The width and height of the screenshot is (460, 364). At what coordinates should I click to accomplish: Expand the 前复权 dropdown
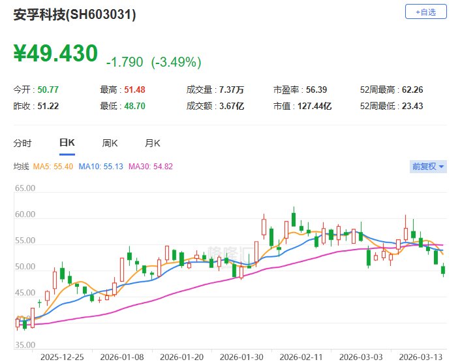pyautogui.click(x=428, y=167)
